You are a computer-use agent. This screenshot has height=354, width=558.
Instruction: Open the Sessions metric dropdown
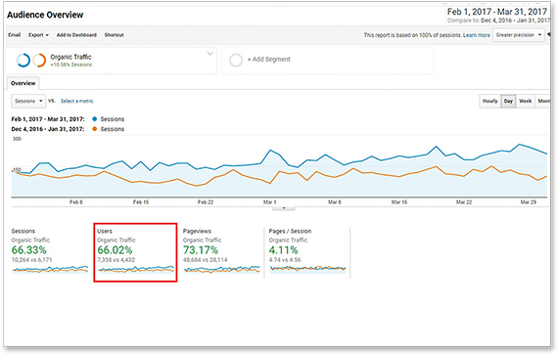point(28,101)
